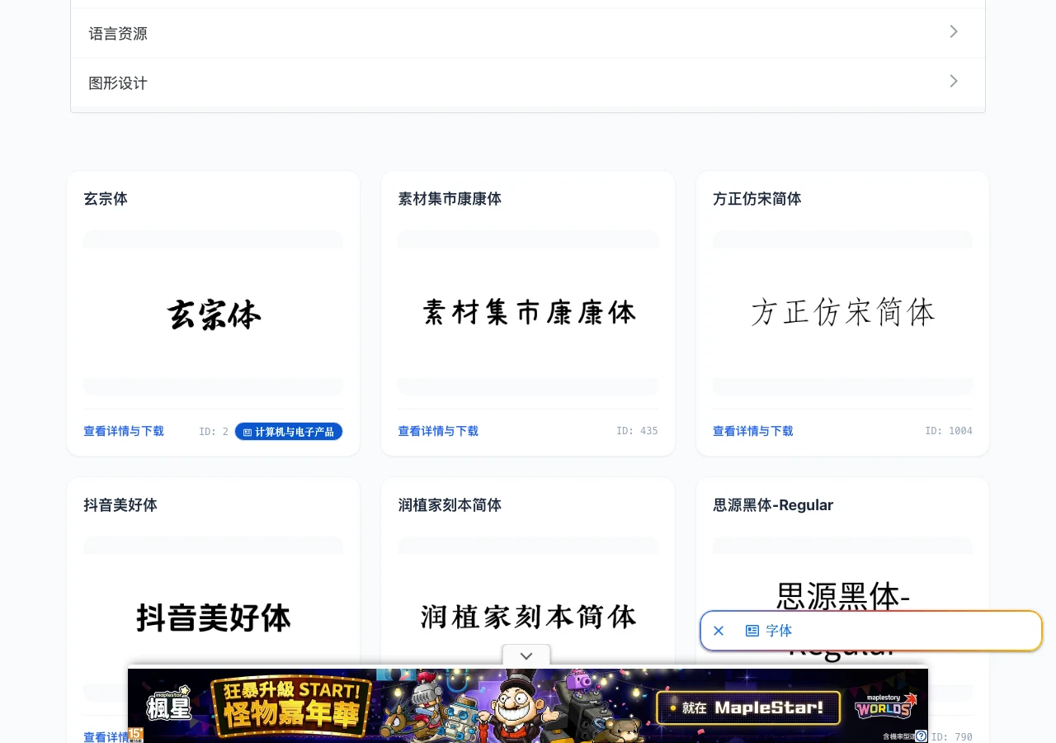Open the 素材集市康康体 card title
Viewport: 1056px width, 743px height.
click(450, 199)
